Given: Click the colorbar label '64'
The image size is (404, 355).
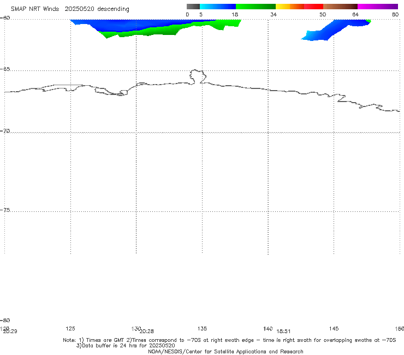Looking at the screenshot, I should pos(355,14).
